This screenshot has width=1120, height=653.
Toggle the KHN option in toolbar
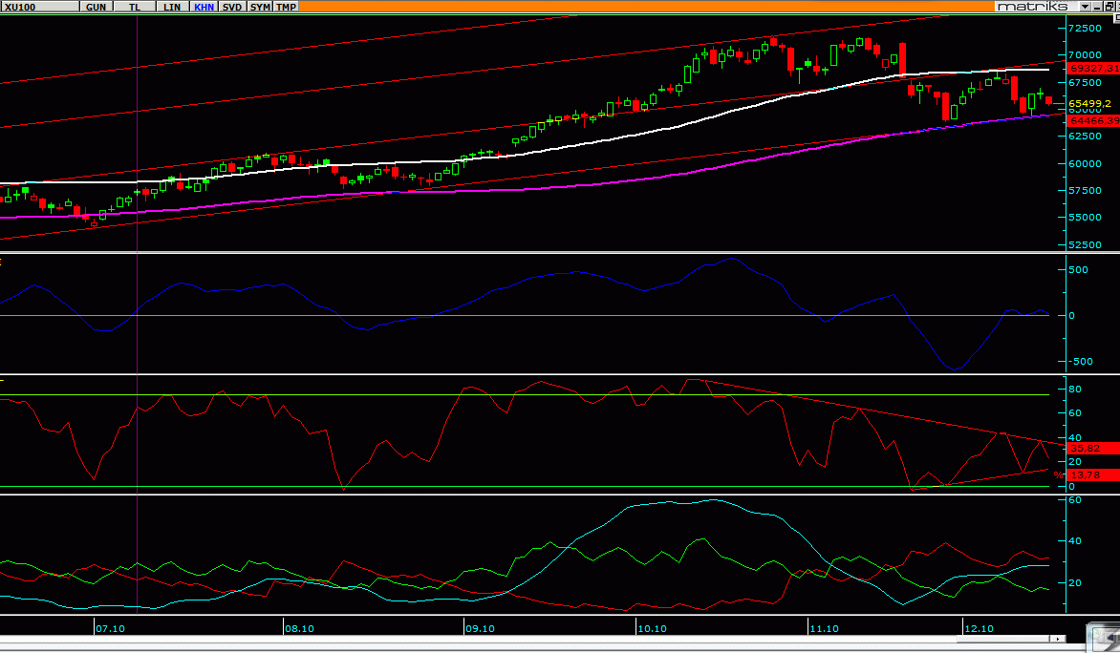click(204, 7)
